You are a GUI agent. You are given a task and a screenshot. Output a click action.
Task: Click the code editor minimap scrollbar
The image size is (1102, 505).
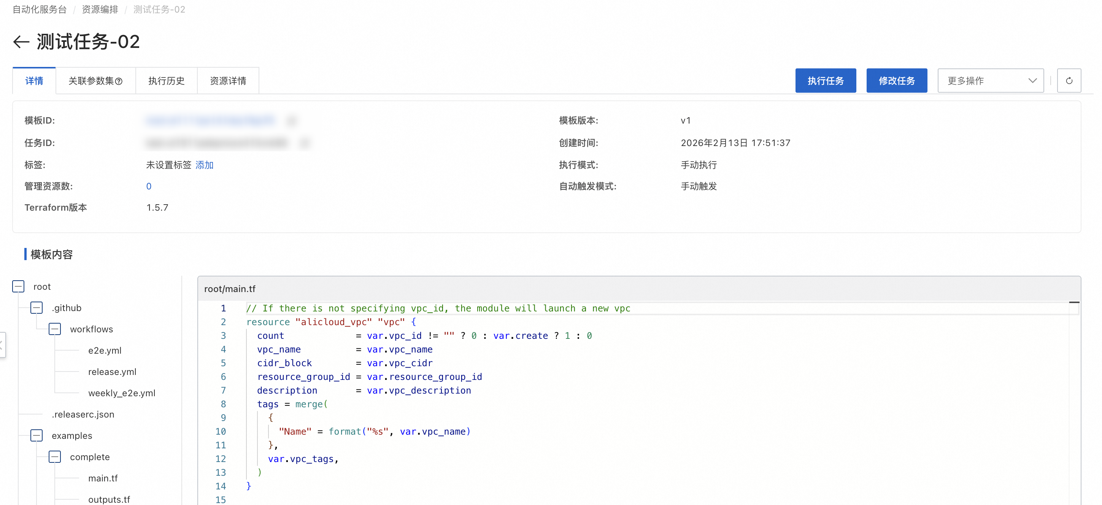pyautogui.click(x=1074, y=402)
